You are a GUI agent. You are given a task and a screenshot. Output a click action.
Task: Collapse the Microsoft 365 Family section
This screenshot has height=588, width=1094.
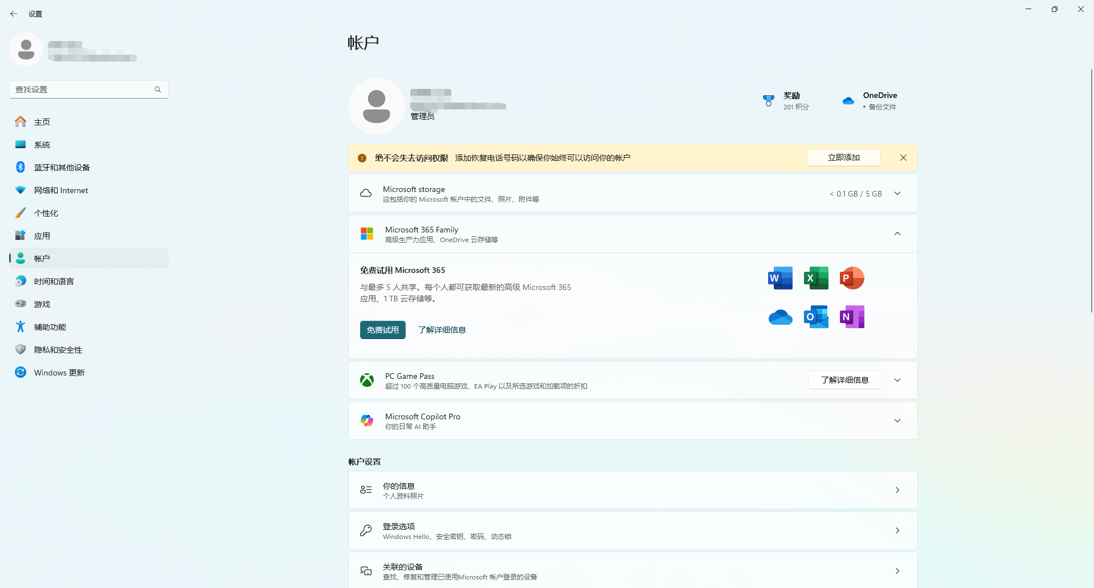(897, 234)
